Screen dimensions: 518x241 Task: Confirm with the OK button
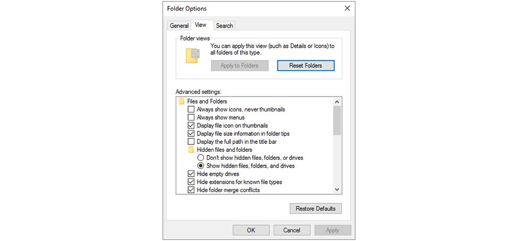[251, 230]
